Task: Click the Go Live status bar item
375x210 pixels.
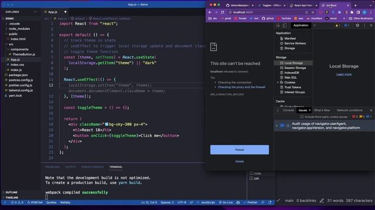Action: click(226, 202)
